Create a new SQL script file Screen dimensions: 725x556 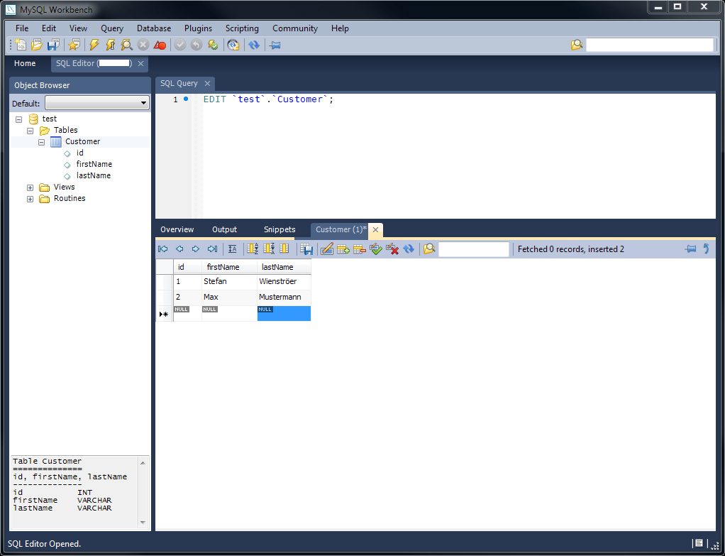tap(21, 45)
